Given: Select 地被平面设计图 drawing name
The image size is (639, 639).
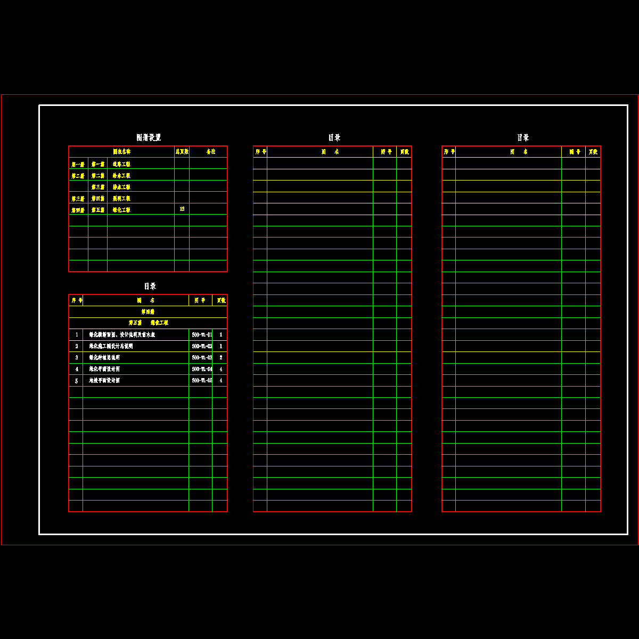Looking at the screenshot, I should (104, 381).
